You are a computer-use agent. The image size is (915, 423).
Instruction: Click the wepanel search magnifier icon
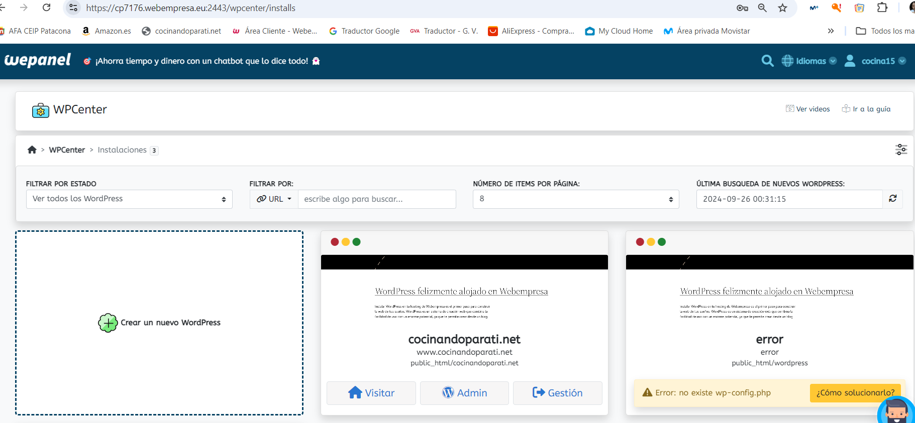(767, 61)
